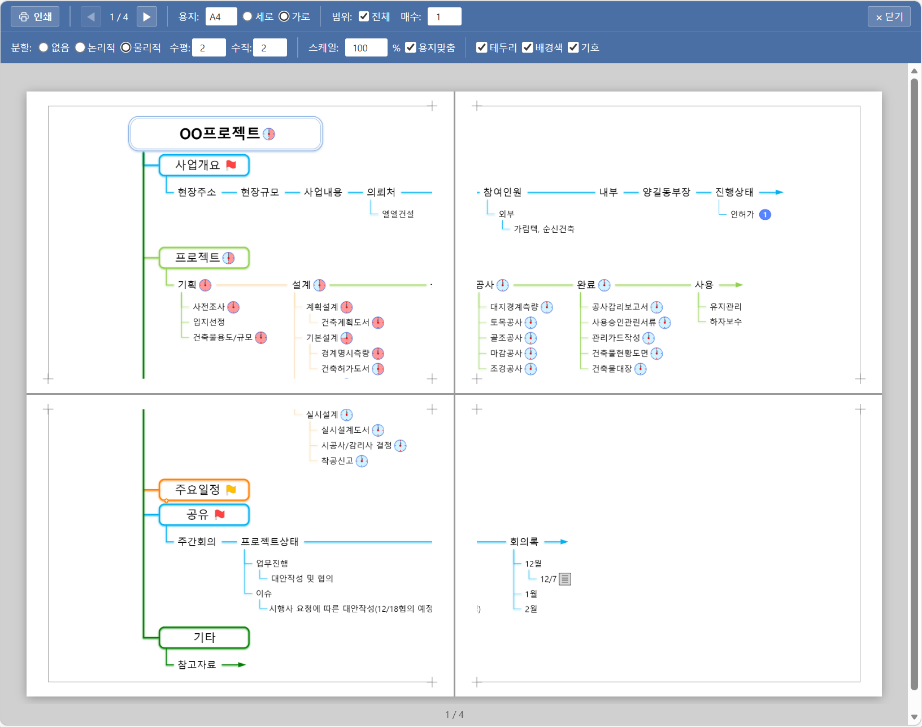The image size is (922, 727).
Task: Click the vertical scrollbar of the preview
Action: (x=914, y=384)
